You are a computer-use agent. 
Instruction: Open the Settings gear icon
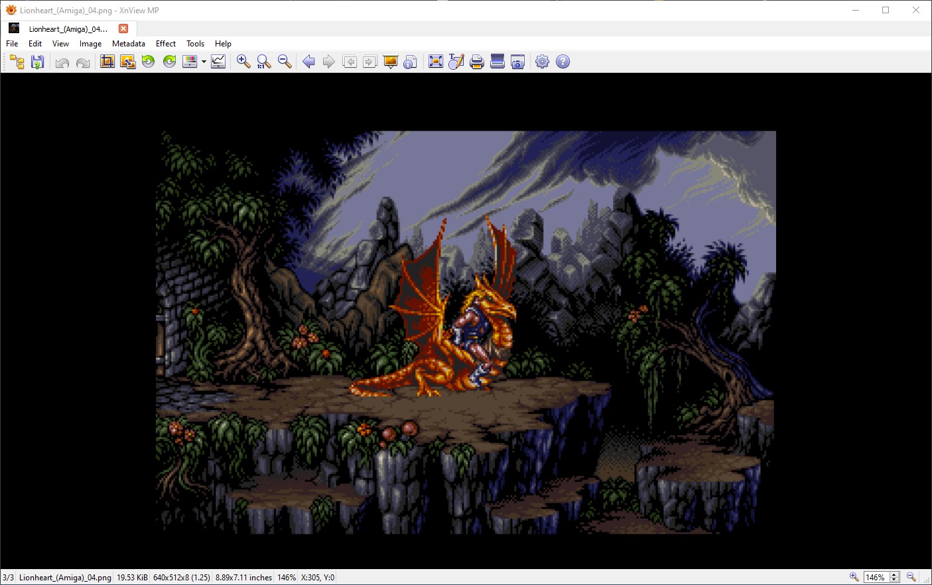[x=543, y=62]
